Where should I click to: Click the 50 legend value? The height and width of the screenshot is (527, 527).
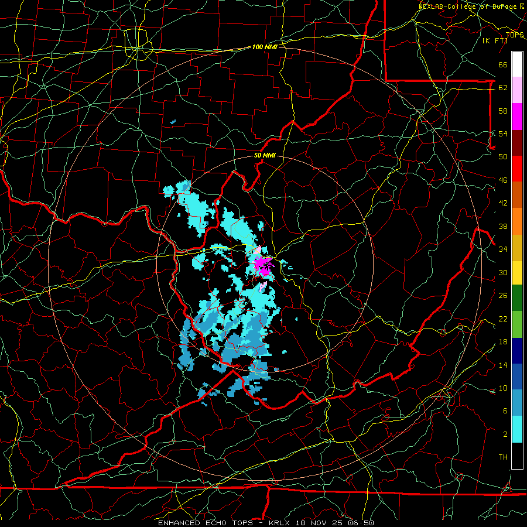click(503, 156)
